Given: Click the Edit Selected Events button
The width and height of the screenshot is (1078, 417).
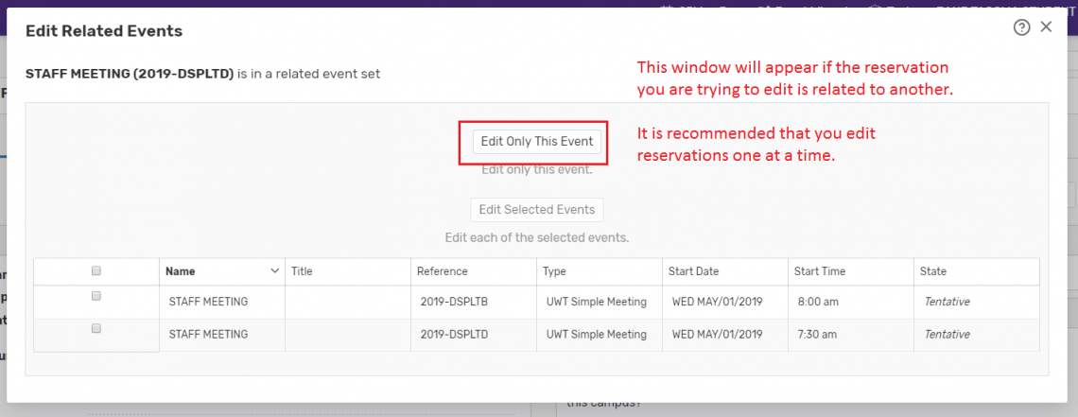Looking at the screenshot, I should click(x=536, y=210).
